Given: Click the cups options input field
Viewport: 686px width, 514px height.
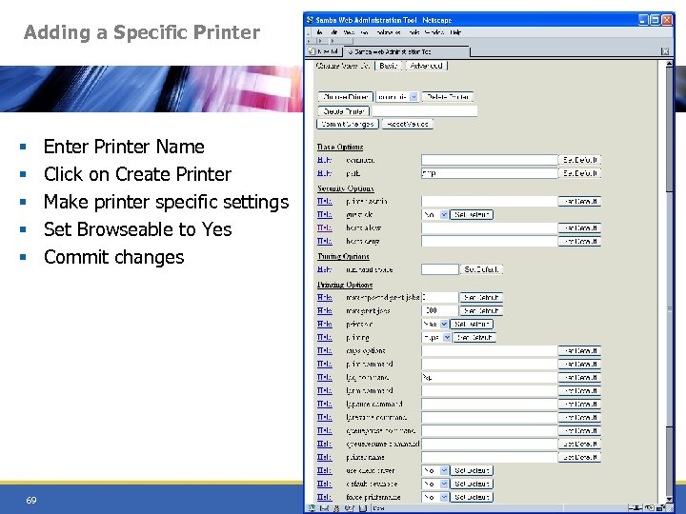Looking at the screenshot, I should tap(489, 350).
